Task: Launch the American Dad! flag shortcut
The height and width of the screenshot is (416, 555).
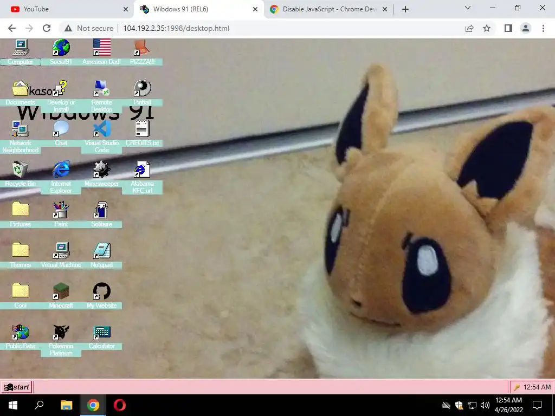Action: [101, 48]
